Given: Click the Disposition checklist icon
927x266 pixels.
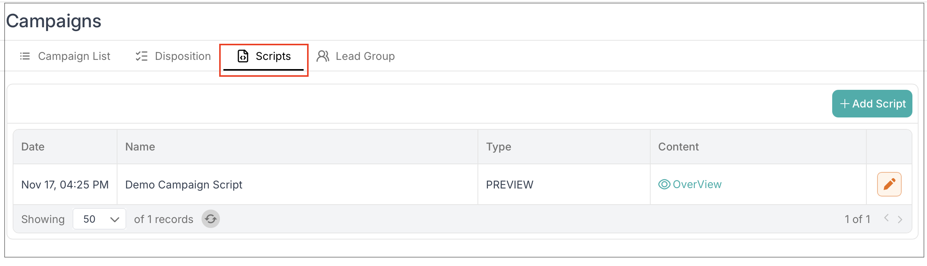Looking at the screenshot, I should click(x=142, y=56).
